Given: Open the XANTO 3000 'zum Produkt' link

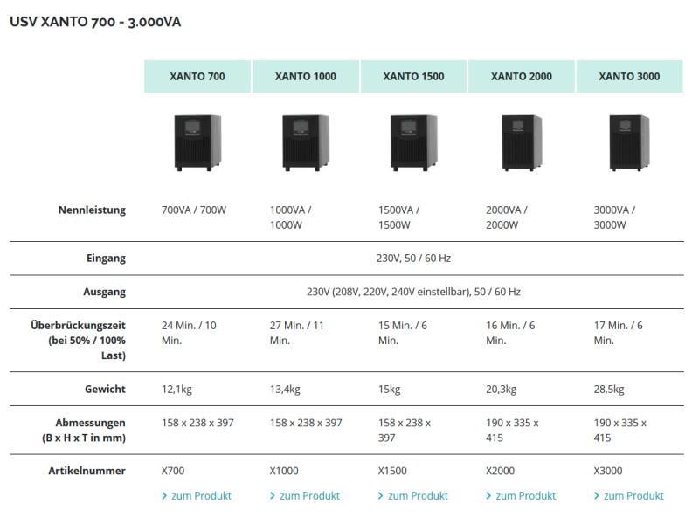Looking at the screenshot, I should click(628, 495).
